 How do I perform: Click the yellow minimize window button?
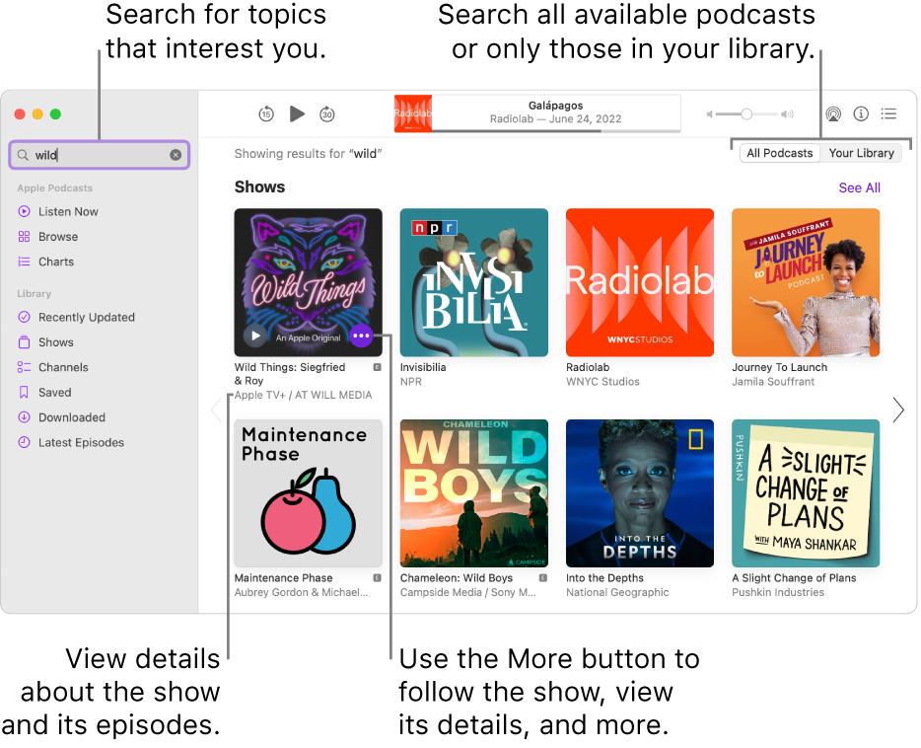click(37, 114)
